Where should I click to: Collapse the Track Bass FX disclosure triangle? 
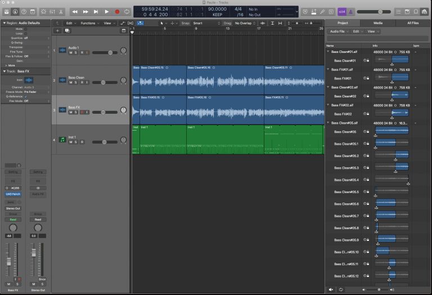(4, 71)
